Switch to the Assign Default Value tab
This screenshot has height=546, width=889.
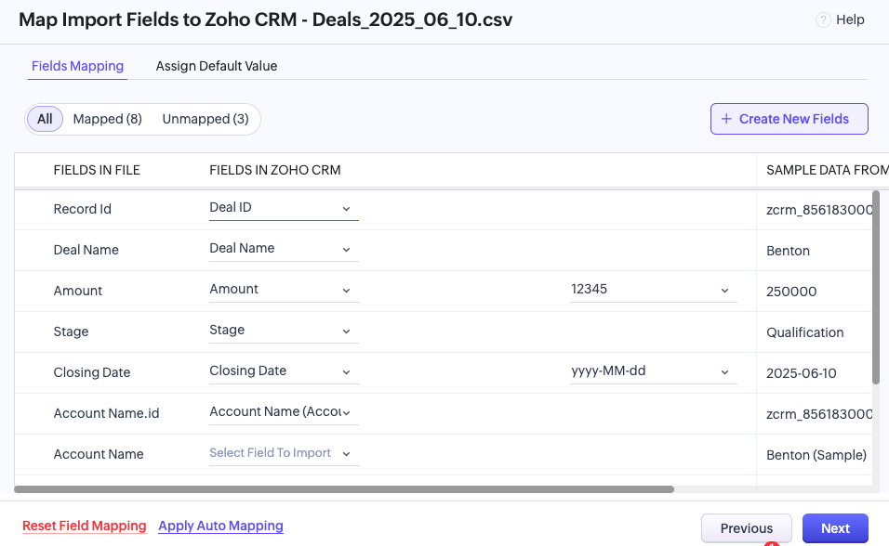pos(217,66)
